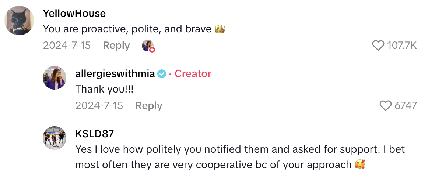Click the smiling hearts emoji in KSLD87's comment
This screenshot has width=428, height=174.
point(359,165)
